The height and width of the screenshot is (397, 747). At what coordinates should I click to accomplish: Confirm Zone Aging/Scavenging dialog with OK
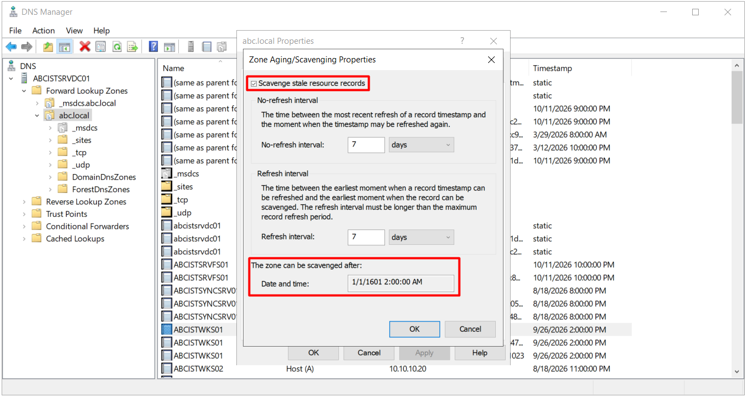(x=415, y=329)
